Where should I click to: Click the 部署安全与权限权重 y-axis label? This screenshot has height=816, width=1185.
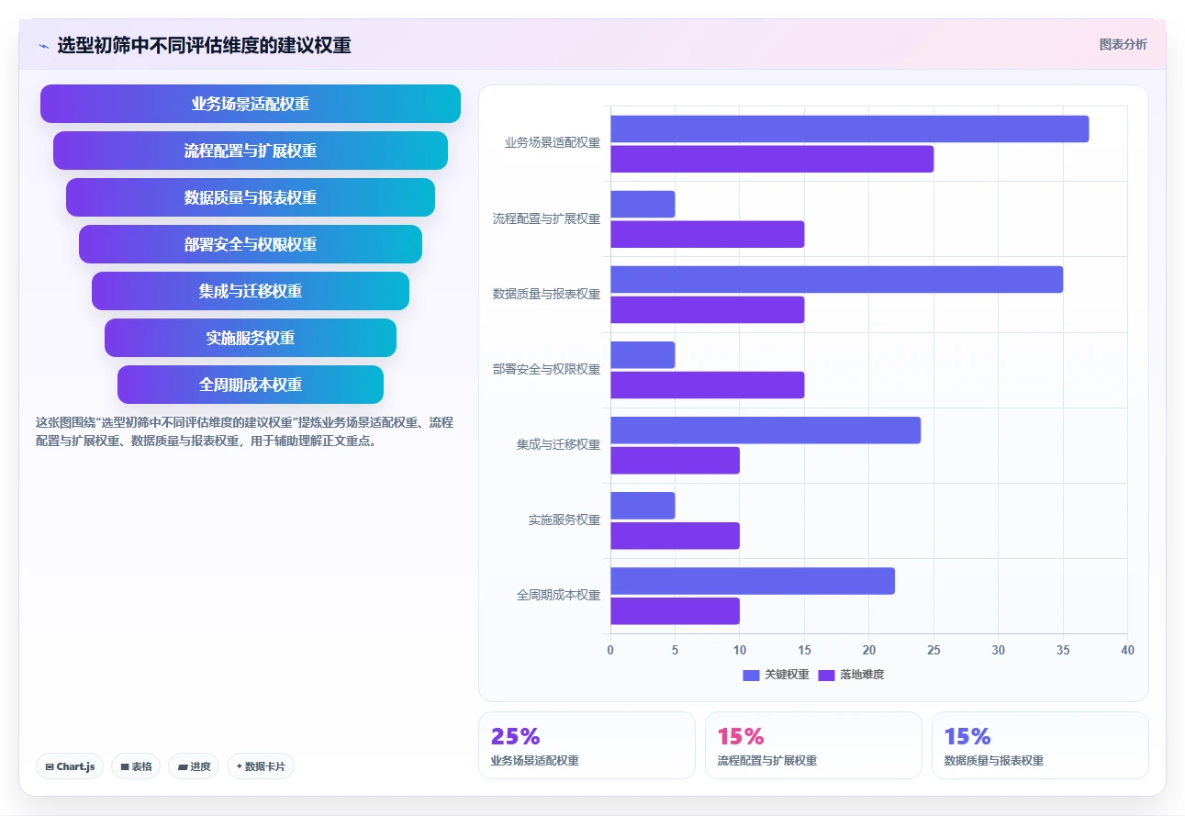547,369
